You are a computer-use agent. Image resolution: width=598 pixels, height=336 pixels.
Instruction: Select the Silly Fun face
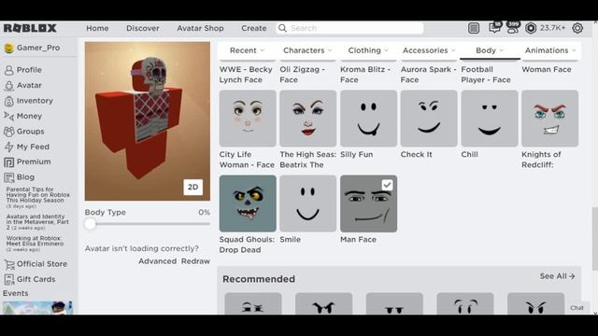(368, 119)
